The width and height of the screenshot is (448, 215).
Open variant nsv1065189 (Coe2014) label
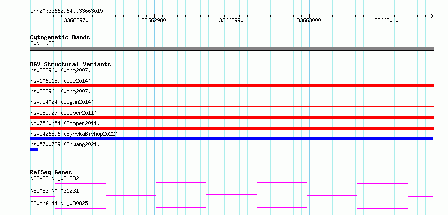tap(60, 81)
